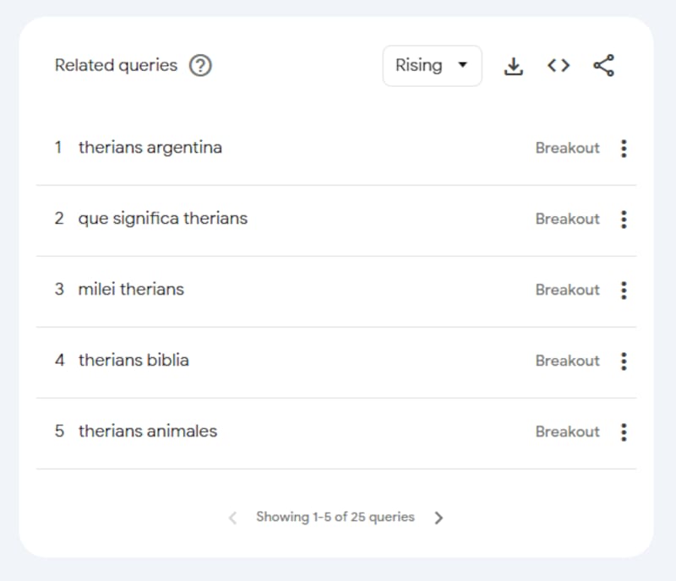Image resolution: width=676 pixels, height=581 pixels.
Task: Click the Showing 1-5 of 25 queries text
Action: click(x=335, y=517)
